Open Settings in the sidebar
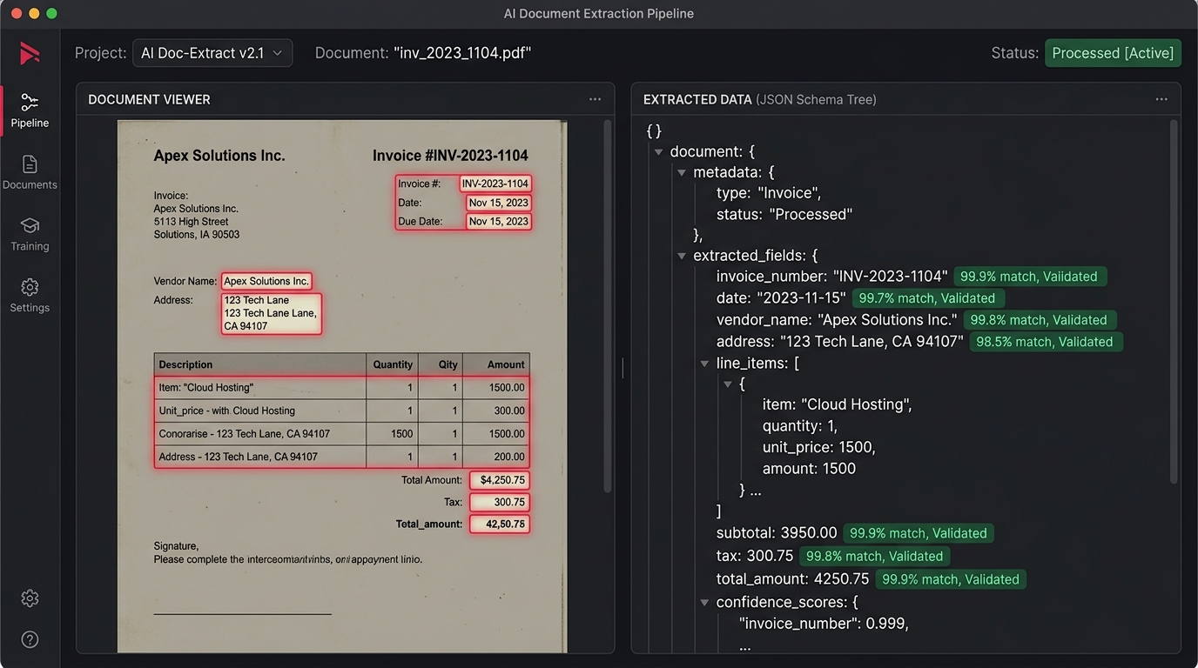1198x668 pixels. pyautogui.click(x=30, y=296)
